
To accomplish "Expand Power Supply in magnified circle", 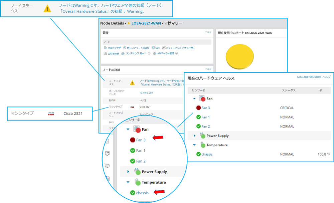I will [x=128, y=172].
